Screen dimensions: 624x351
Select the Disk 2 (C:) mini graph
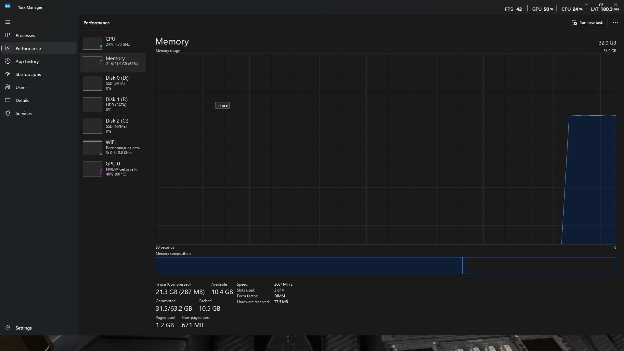tap(93, 126)
